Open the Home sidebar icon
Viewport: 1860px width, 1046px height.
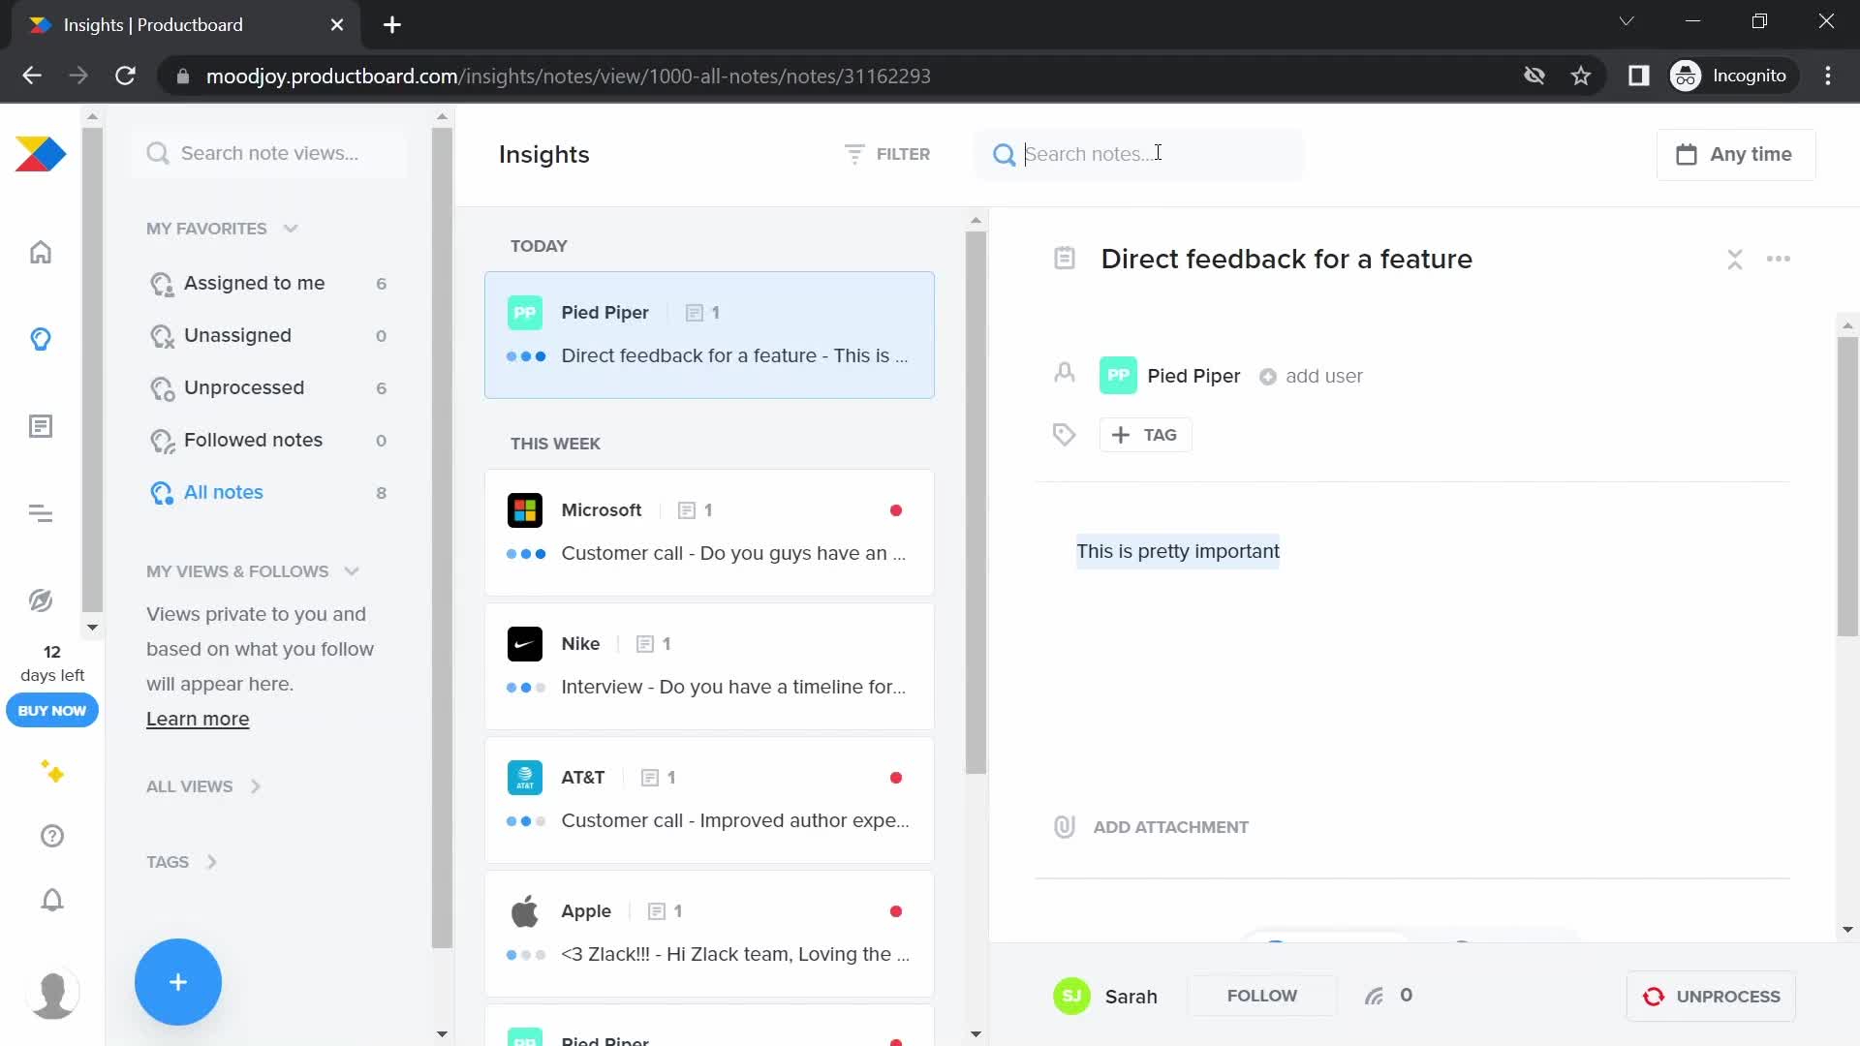(x=41, y=253)
